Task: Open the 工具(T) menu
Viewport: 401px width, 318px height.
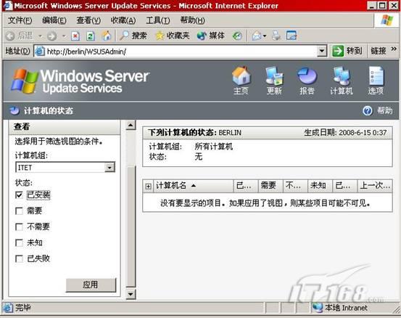Action: tap(158, 20)
